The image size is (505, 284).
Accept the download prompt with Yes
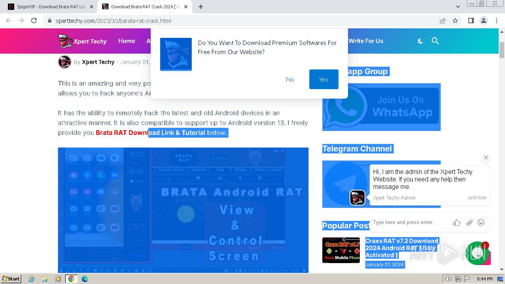[x=324, y=79]
